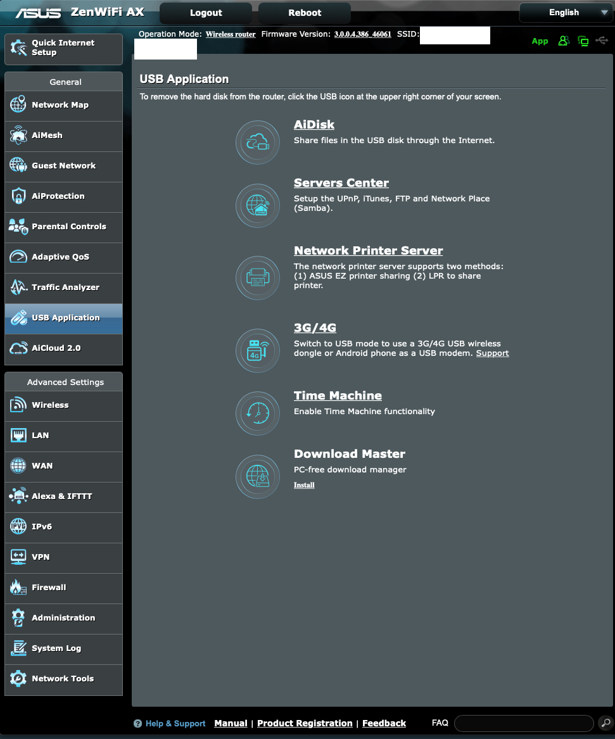
Task: Focus the FAQ search input field
Action: coord(524,723)
